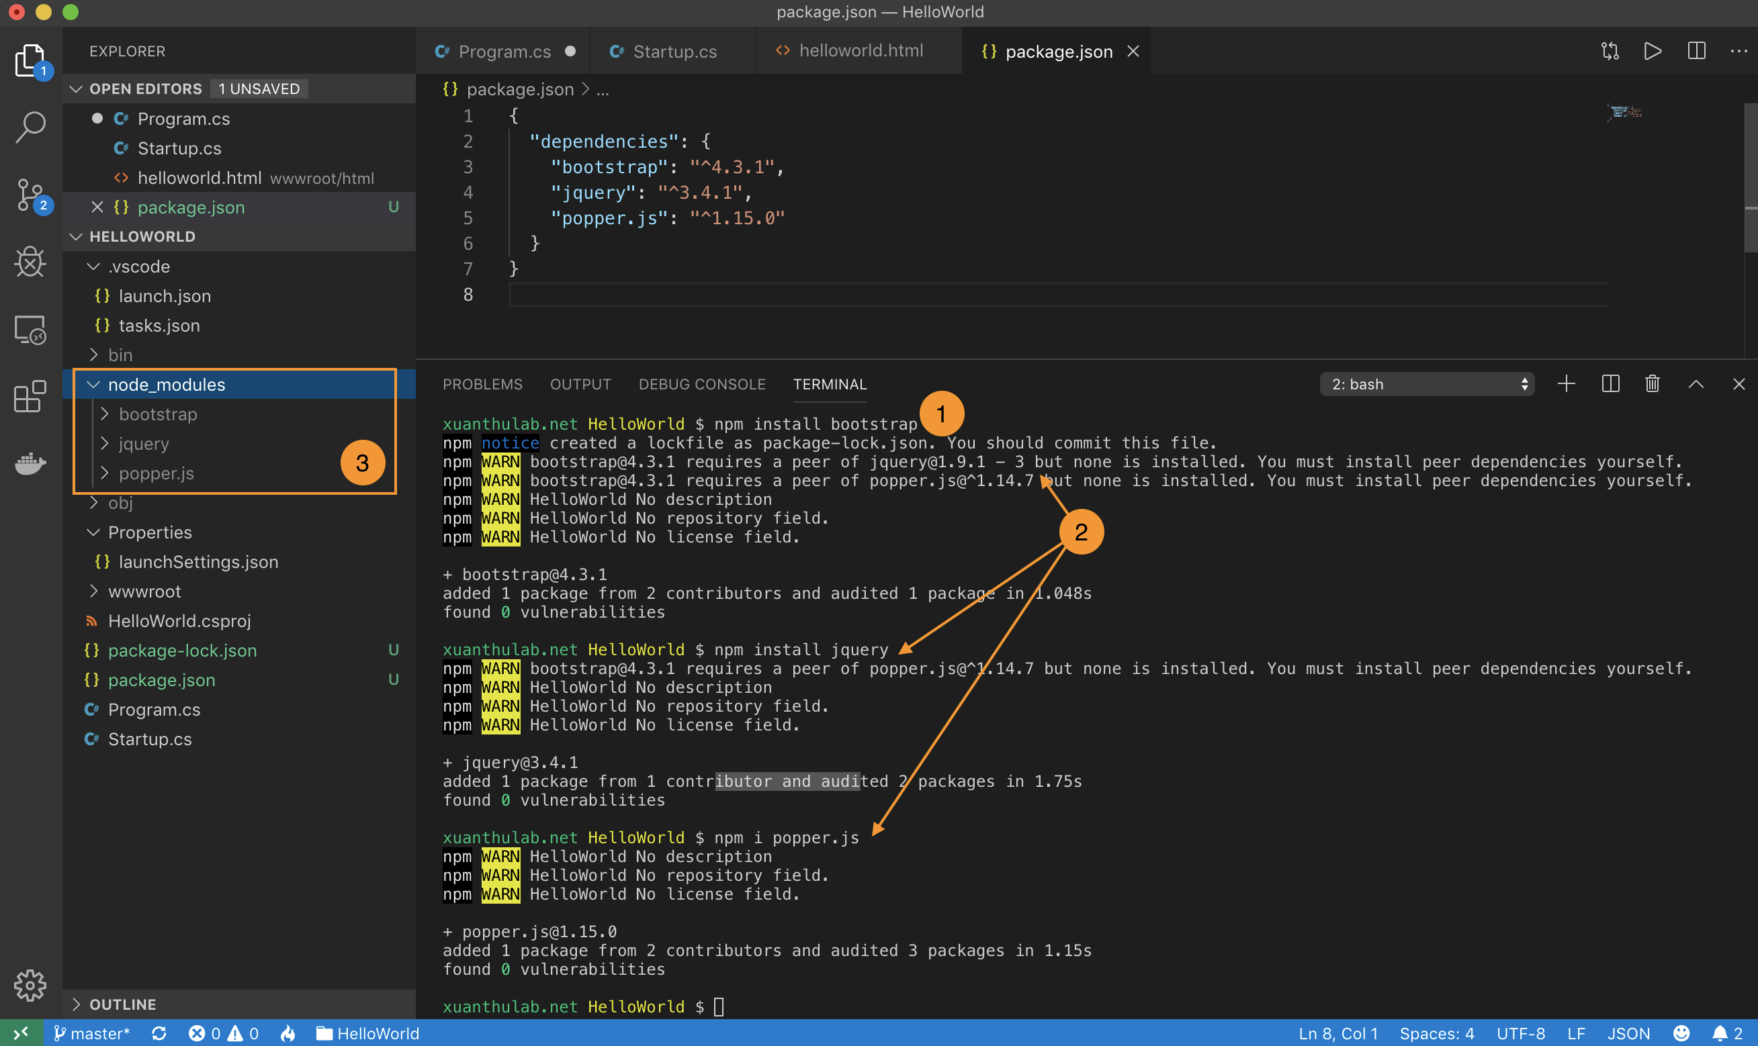
Task: Click the Kill Terminal trash icon
Action: pos(1653,384)
